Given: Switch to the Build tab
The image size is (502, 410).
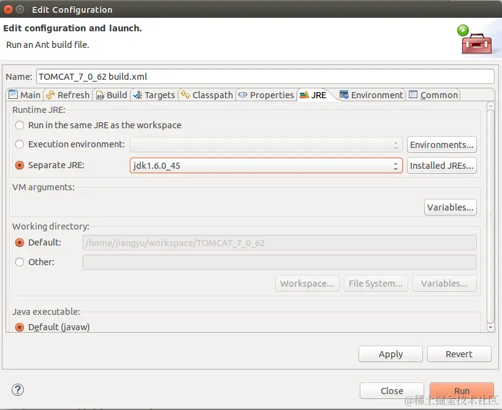Looking at the screenshot, I should (x=112, y=95).
